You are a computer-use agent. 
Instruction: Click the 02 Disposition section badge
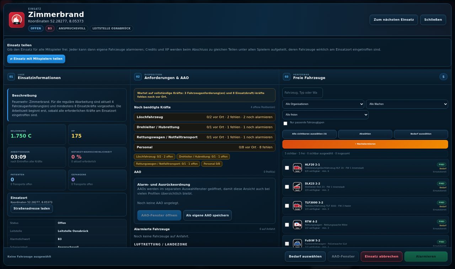pyautogui.click(x=138, y=77)
